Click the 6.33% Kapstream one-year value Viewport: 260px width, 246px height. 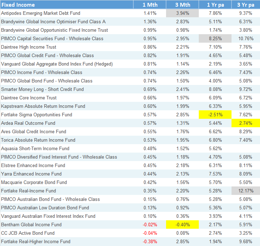[215, 106]
